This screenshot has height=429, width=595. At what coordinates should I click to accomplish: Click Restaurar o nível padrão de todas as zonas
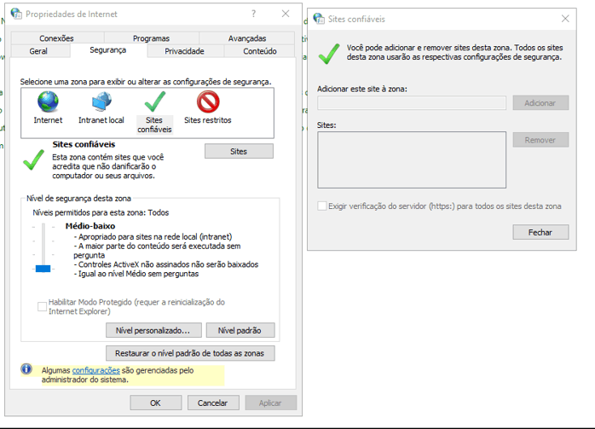[x=190, y=353]
